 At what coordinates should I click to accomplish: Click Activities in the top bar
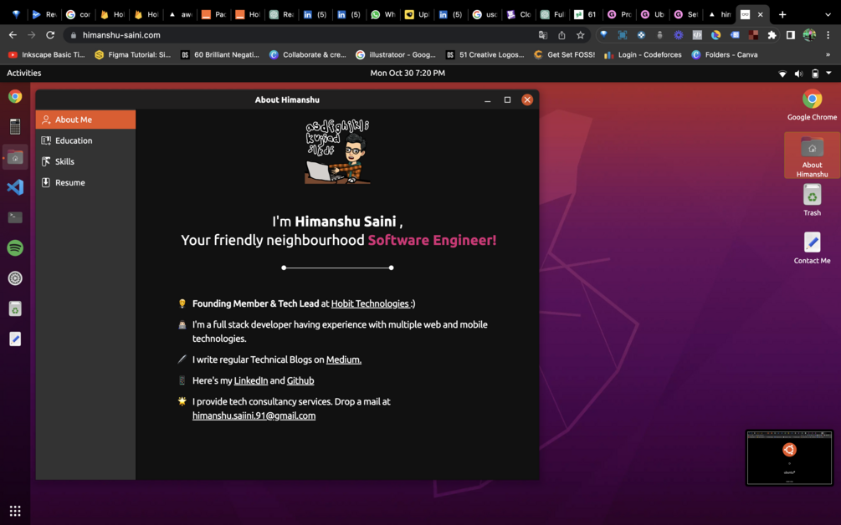click(x=23, y=73)
